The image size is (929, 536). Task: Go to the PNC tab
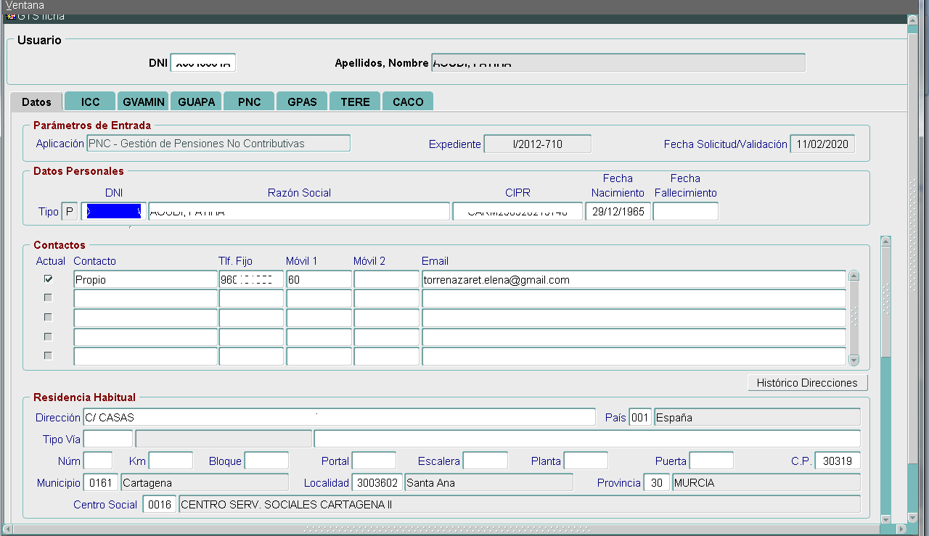[249, 102]
